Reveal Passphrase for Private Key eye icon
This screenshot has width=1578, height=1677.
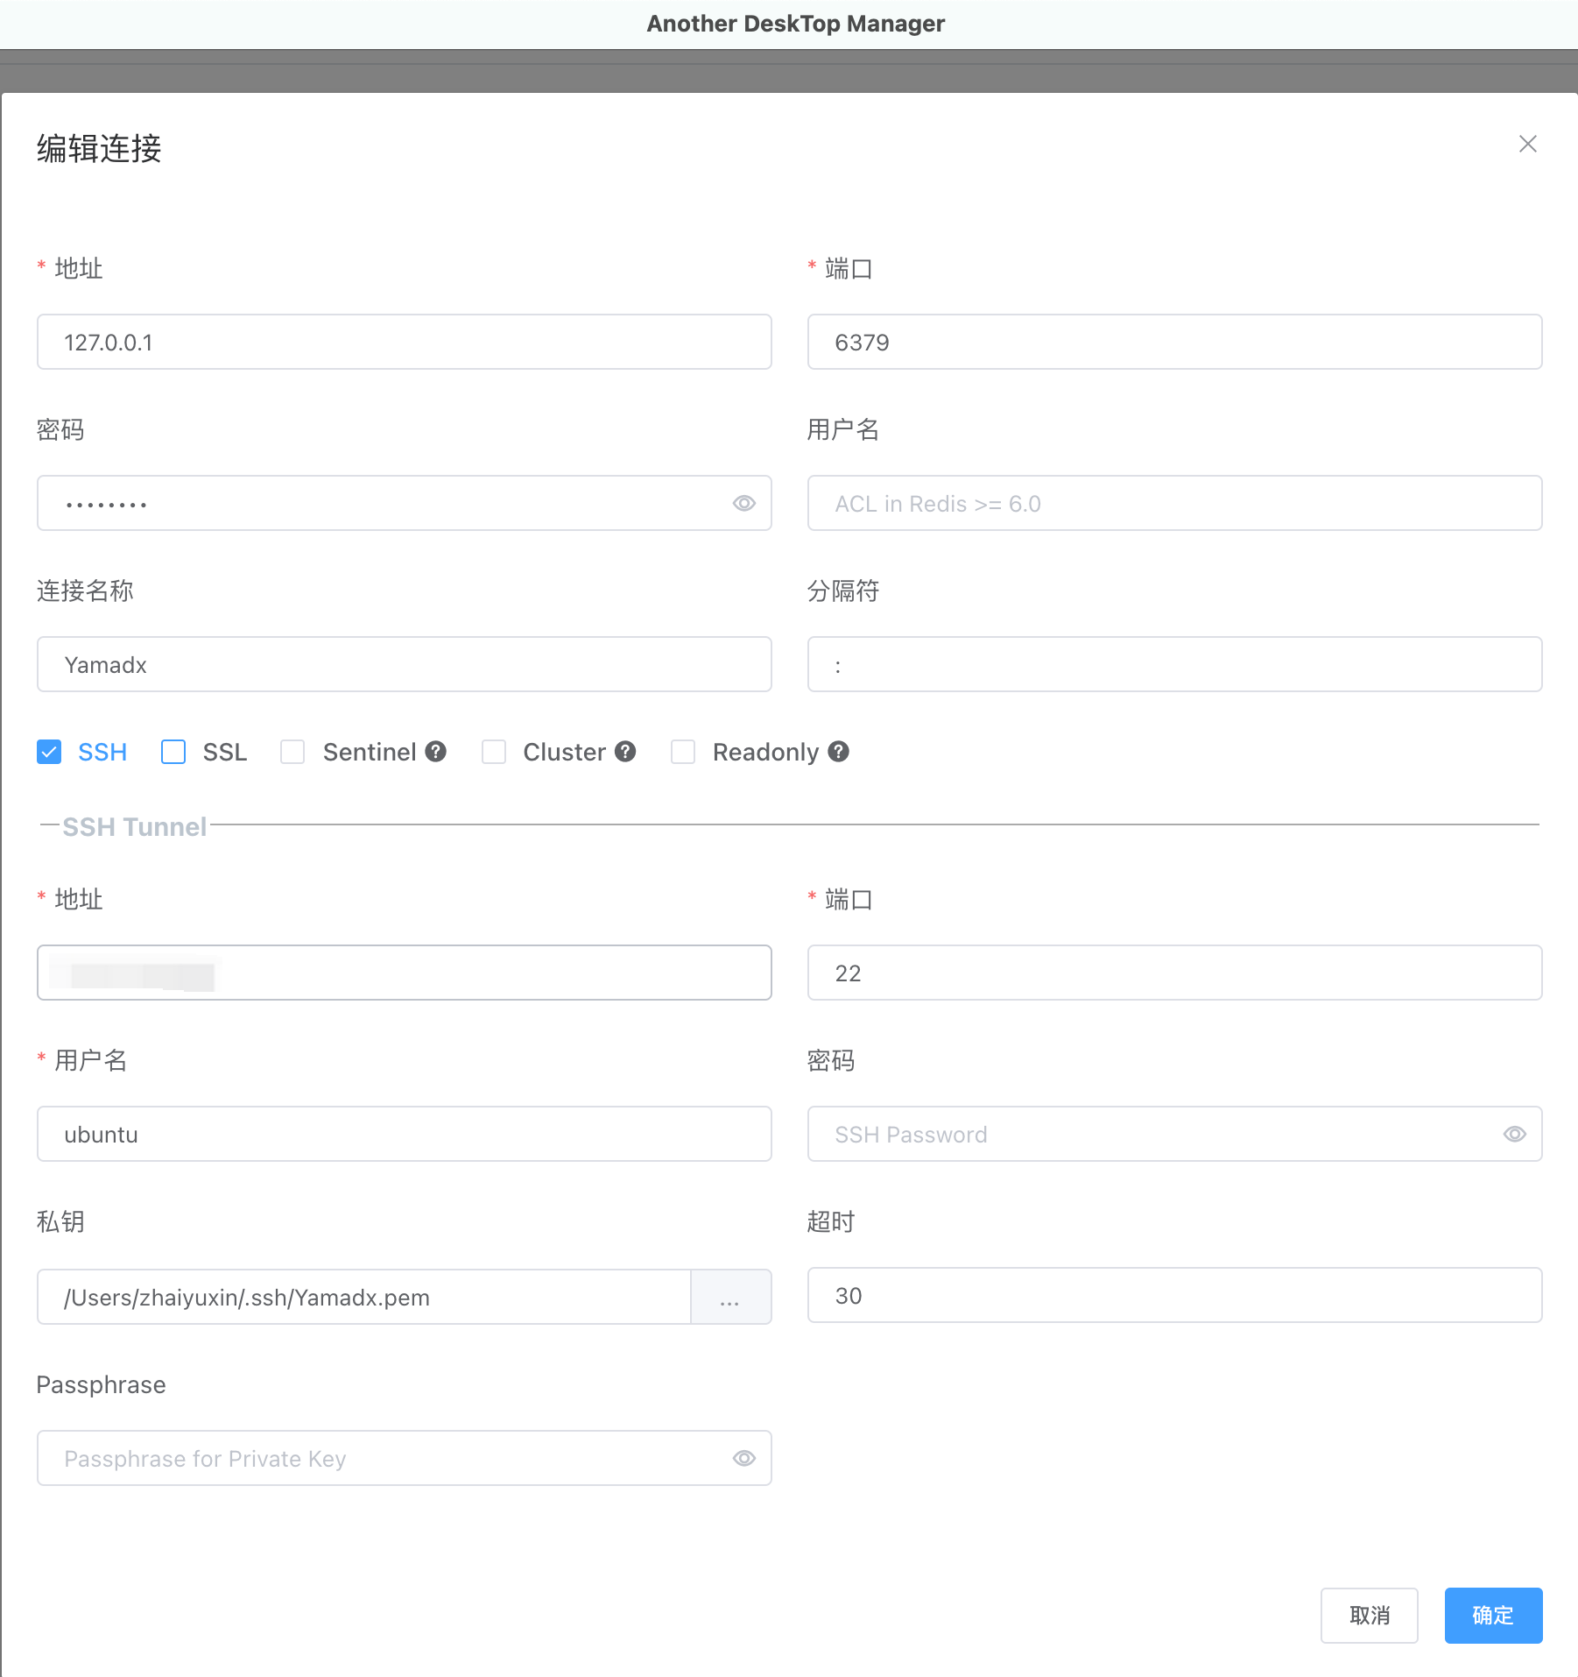click(x=744, y=1458)
